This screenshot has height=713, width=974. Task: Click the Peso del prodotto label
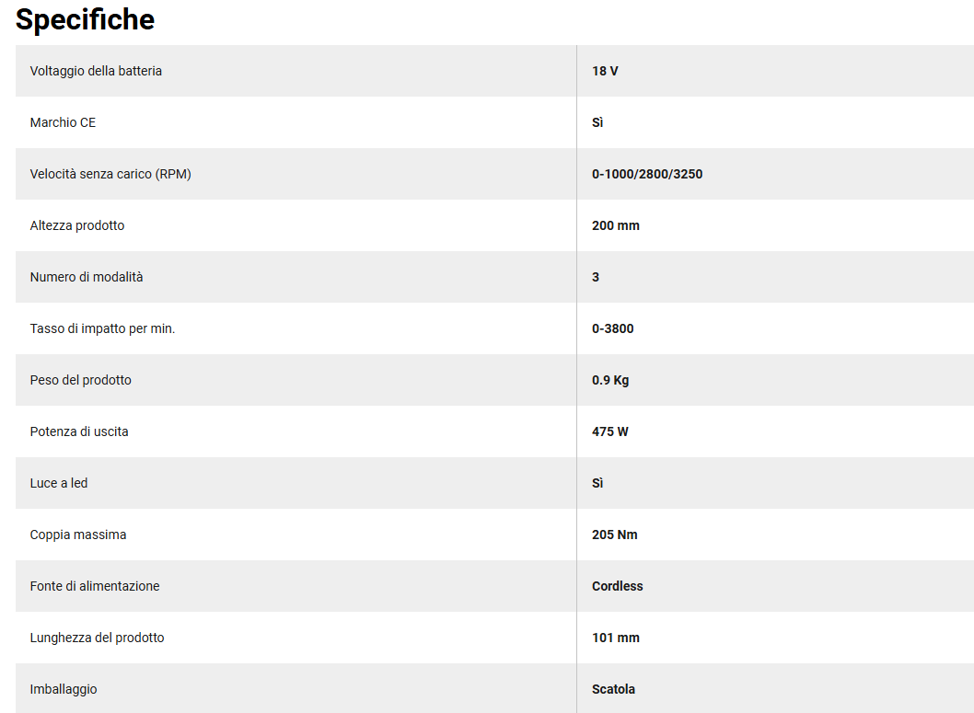[x=81, y=380]
